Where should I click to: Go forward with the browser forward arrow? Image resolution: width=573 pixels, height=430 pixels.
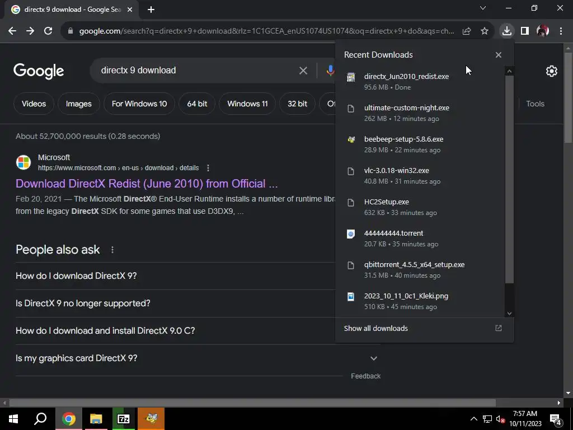tap(30, 31)
